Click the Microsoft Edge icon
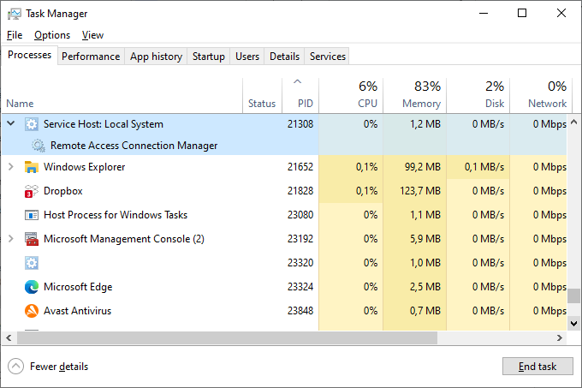582x388 pixels. click(32, 287)
